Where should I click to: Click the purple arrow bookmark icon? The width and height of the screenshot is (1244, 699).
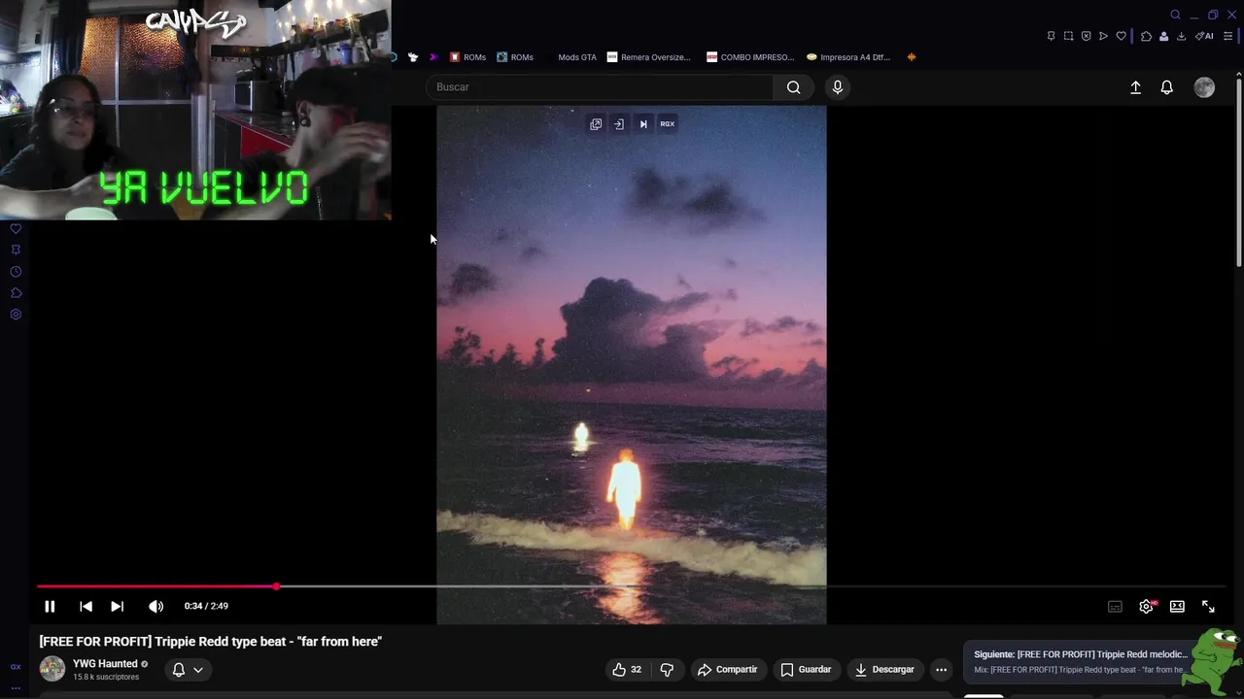433,57
